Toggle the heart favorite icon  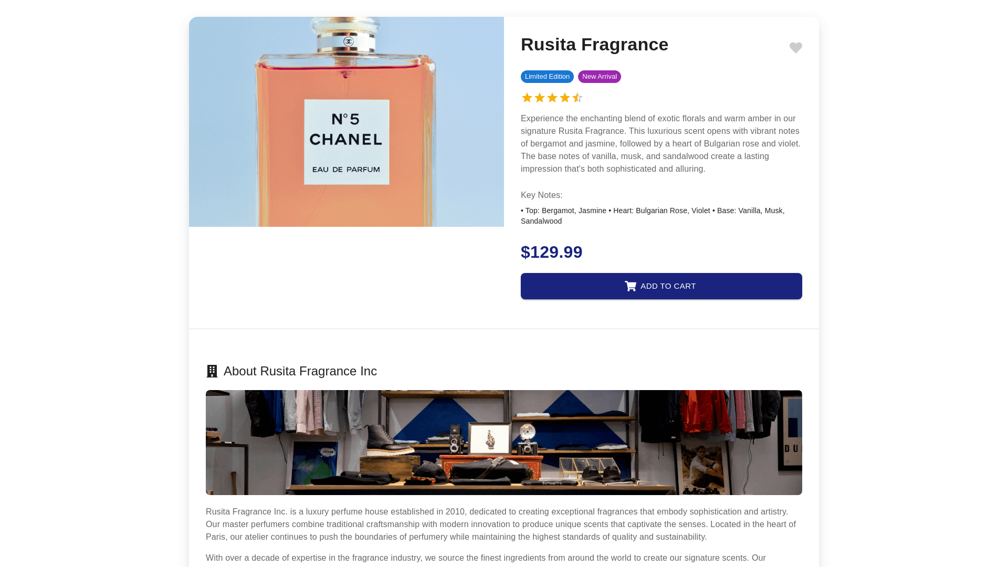pos(795,48)
